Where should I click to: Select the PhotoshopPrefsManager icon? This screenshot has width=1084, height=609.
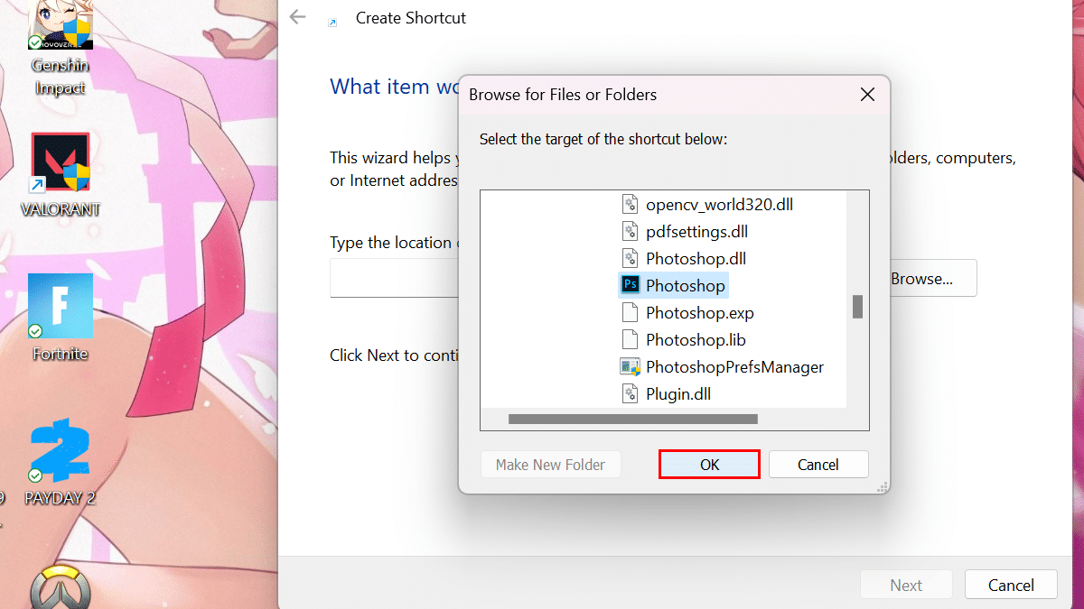630,367
